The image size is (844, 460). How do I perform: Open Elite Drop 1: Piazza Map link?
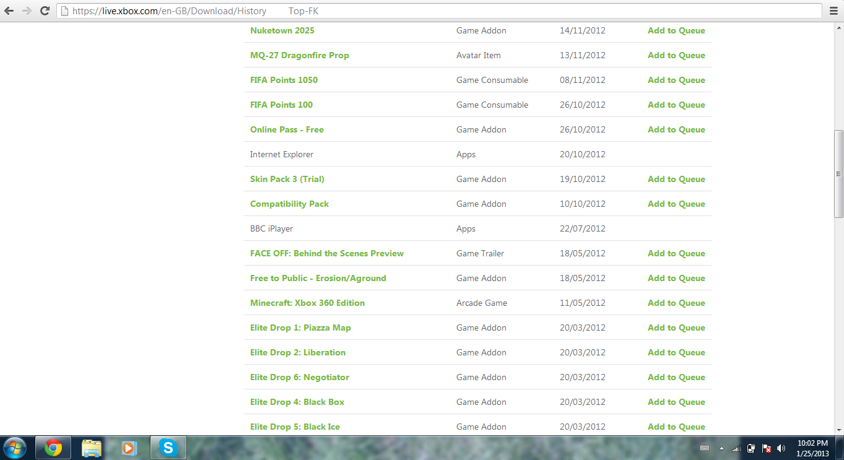(300, 328)
